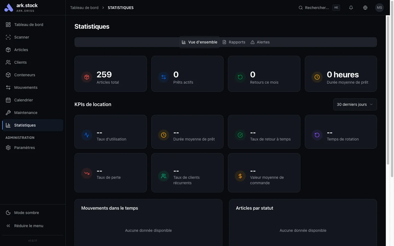
Task: Select Vue d'ensemble tab
Action: point(199,42)
